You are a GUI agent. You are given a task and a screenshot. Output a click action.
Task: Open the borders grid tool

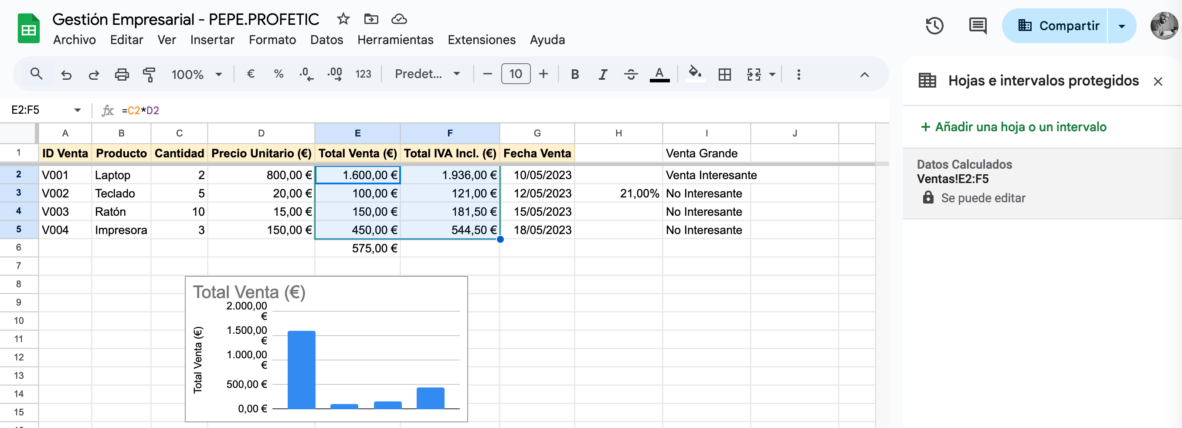(724, 75)
